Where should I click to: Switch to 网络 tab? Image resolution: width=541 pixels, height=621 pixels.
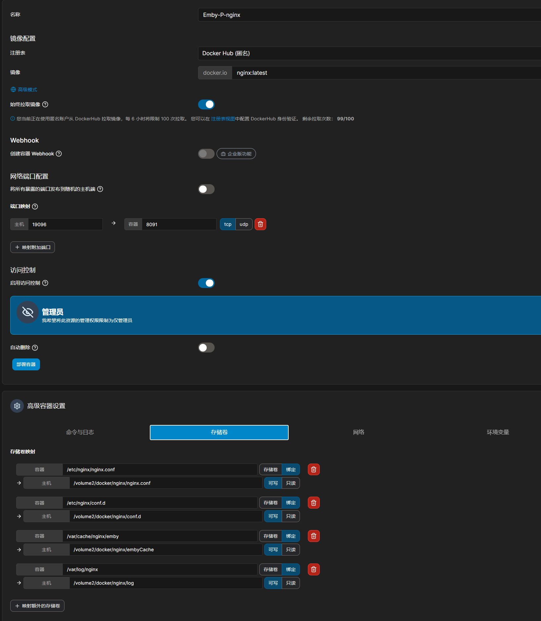click(x=358, y=433)
